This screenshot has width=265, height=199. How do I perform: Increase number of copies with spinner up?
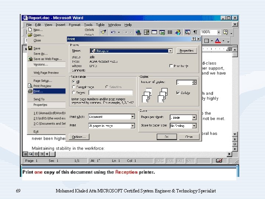(194, 81)
